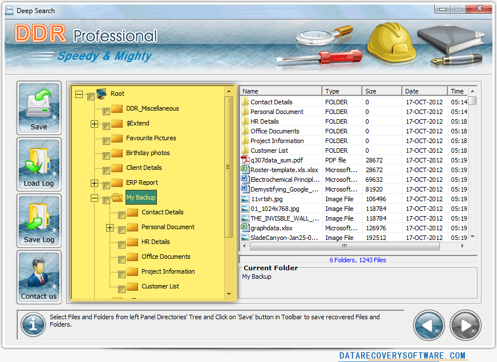Check the Client Details checkbox
Screen dimensions: 497x362
click(x=106, y=170)
